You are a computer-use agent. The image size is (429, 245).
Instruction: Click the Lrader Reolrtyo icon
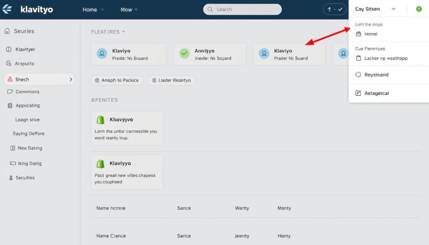tap(154, 80)
